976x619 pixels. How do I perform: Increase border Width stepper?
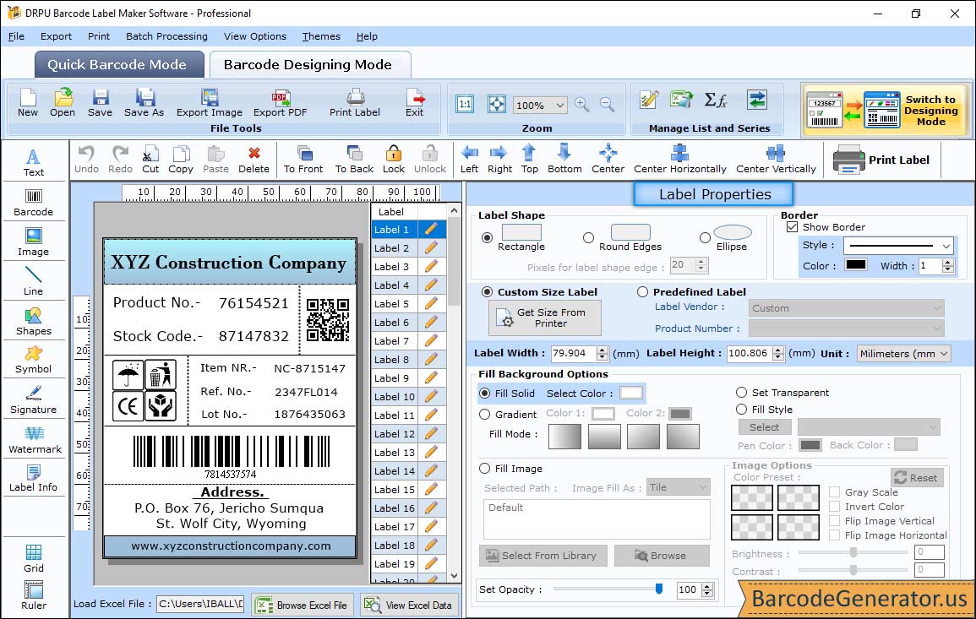(948, 262)
